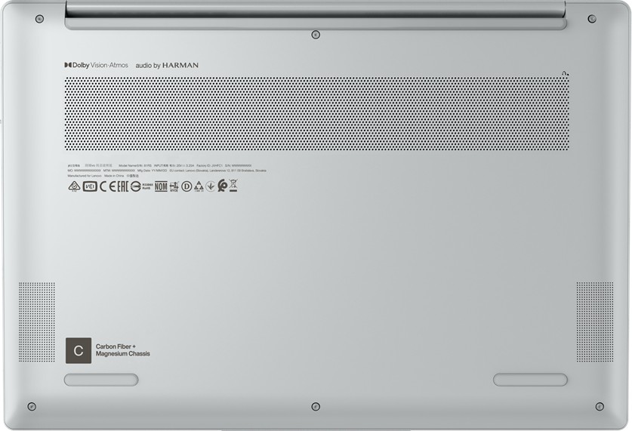Click the bottom-right rubber foot
The height and width of the screenshot is (431, 632).
530,380
